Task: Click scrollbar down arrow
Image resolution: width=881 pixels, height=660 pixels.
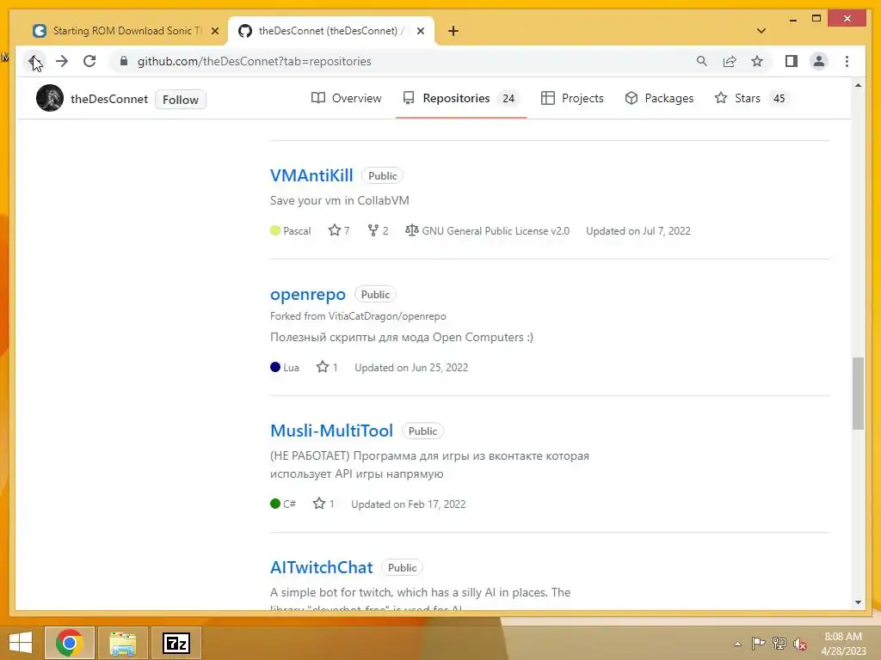Action: click(x=858, y=602)
